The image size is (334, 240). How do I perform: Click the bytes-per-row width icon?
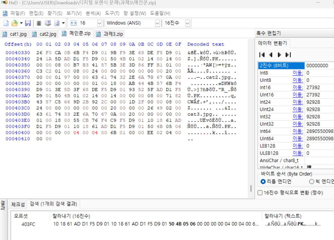pos(73,23)
